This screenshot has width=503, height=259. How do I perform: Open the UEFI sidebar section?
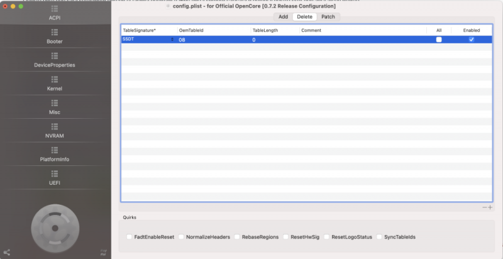(55, 178)
